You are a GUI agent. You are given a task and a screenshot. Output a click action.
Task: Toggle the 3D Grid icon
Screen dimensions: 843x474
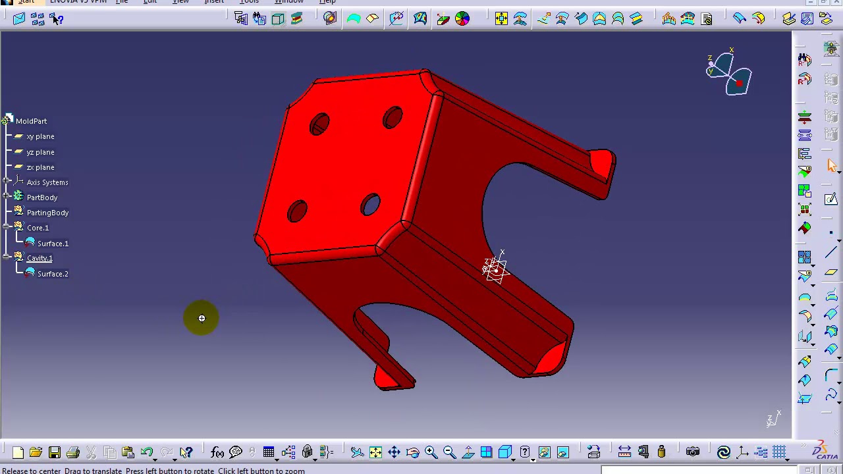point(779,452)
